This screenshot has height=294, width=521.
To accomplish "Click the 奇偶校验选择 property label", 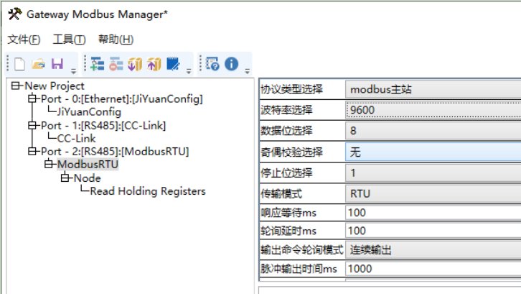I will [x=292, y=152].
